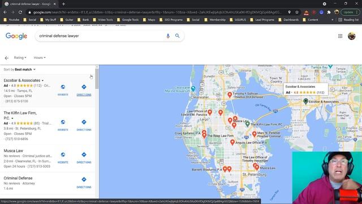362x204 pixels.
Task: Click the address bar URL
Action: (157, 12)
